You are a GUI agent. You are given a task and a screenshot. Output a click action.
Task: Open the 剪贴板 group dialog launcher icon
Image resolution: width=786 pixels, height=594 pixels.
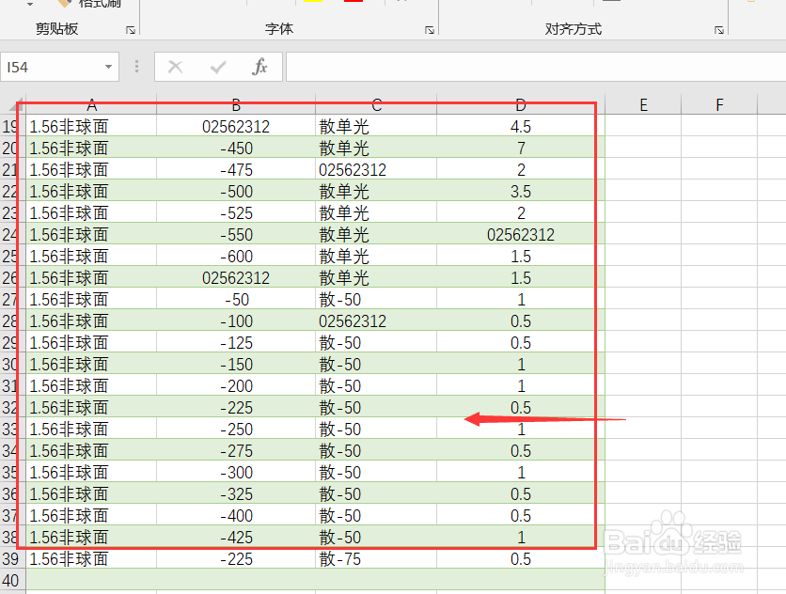131,29
